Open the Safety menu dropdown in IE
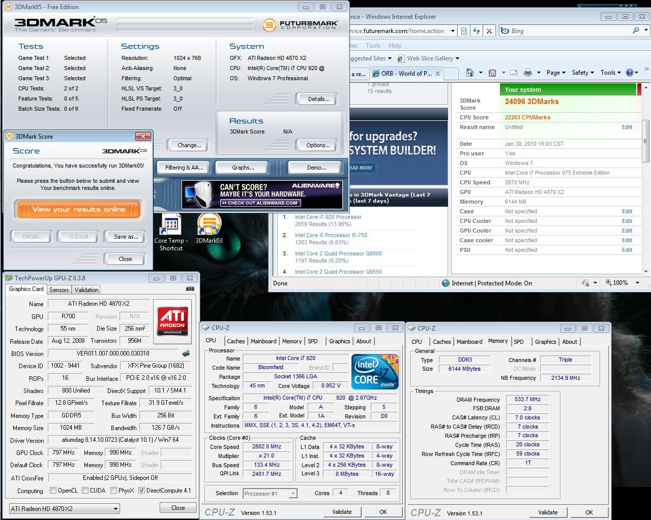The image size is (651, 520). coord(583,73)
